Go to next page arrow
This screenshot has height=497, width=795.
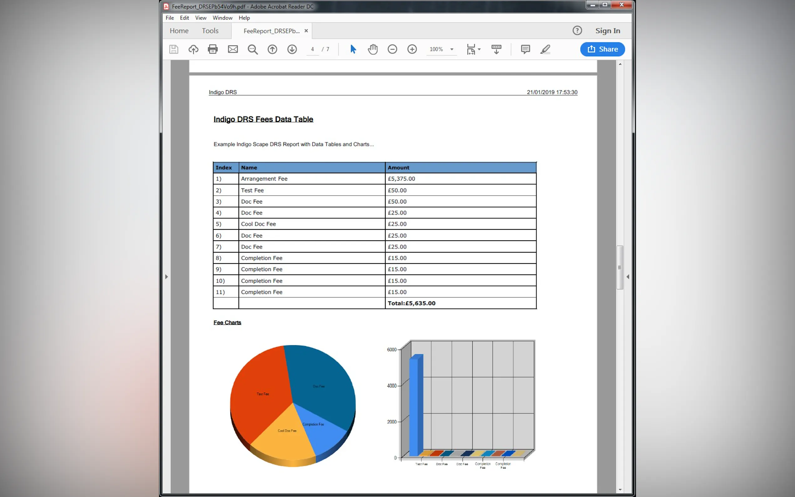point(292,49)
